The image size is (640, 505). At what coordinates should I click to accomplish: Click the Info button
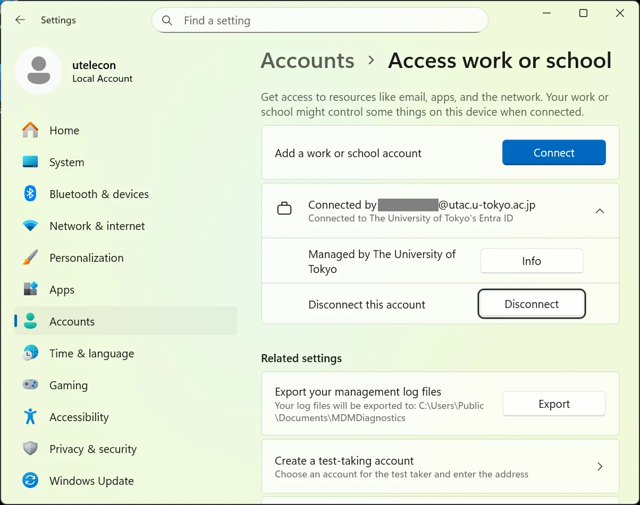(532, 261)
